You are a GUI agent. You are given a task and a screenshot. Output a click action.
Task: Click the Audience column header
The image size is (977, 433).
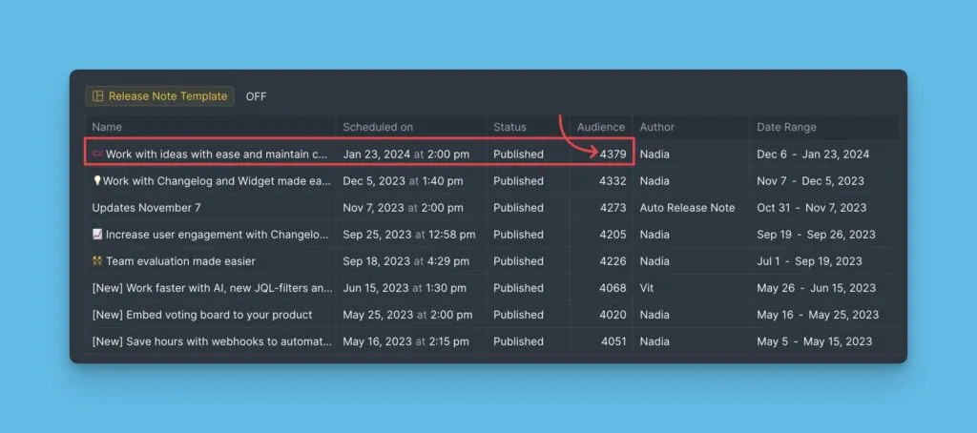click(601, 127)
